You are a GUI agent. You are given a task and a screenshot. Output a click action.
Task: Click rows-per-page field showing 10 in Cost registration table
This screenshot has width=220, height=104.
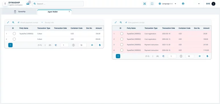coord(190,56)
